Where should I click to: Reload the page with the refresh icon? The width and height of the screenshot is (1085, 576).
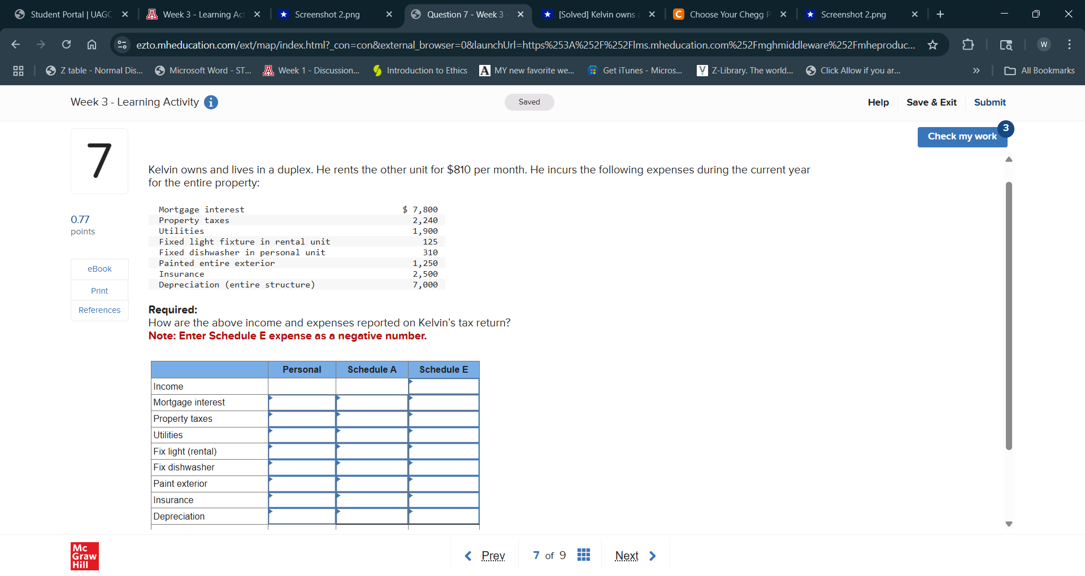pyautogui.click(x=66, y=44)
